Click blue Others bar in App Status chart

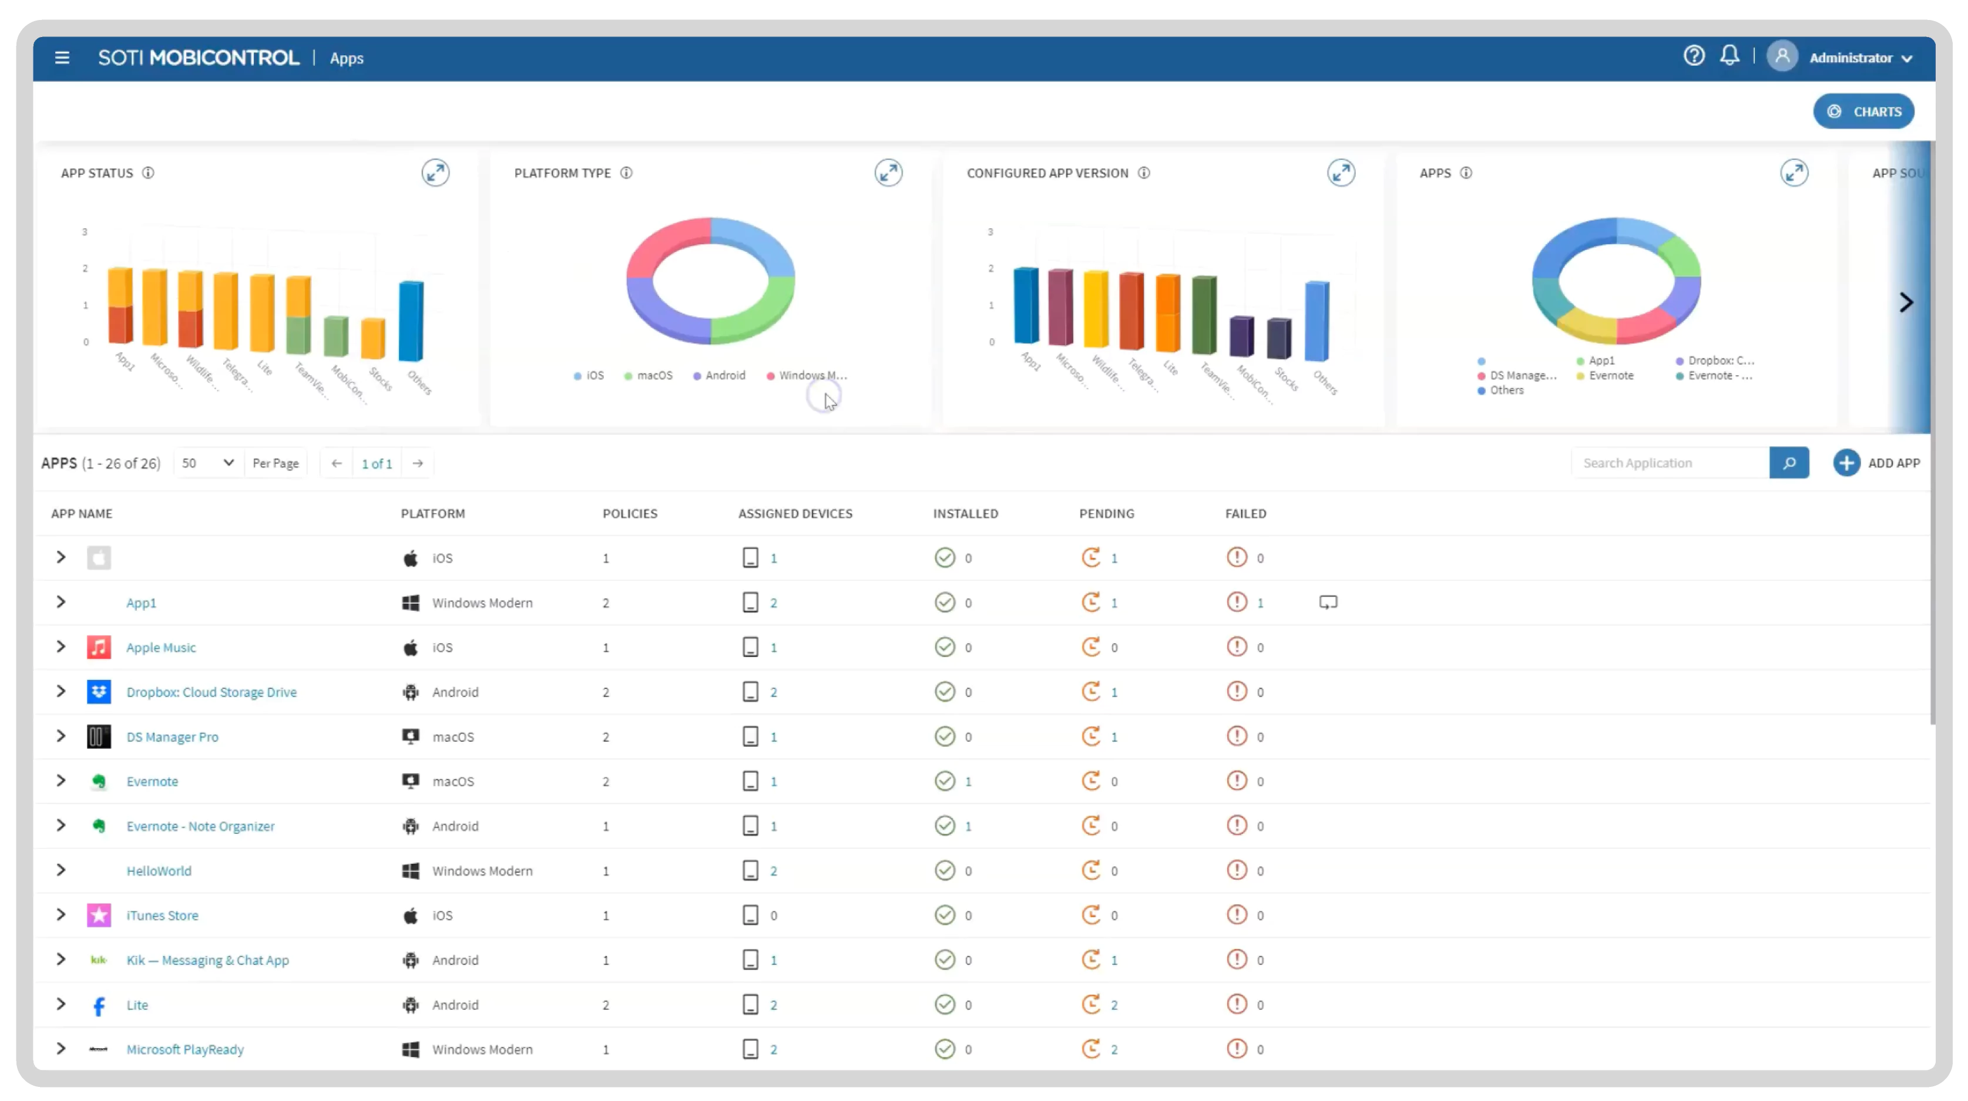coord(411,321)
